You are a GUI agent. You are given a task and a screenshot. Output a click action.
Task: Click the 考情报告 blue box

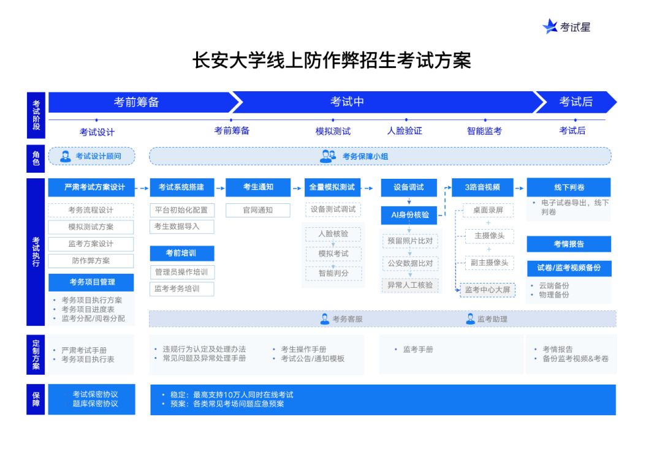tap(569, 244)
